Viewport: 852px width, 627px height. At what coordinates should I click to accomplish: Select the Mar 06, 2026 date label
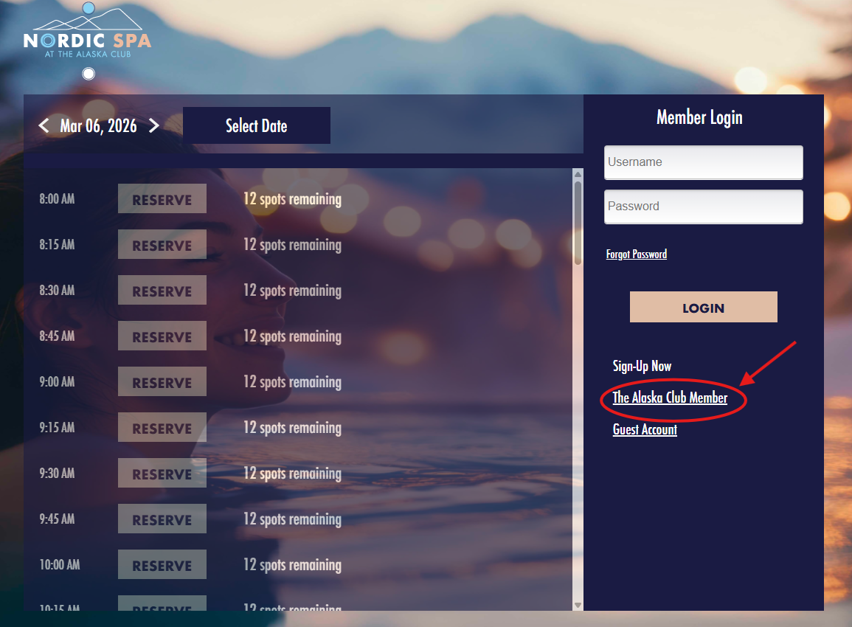pyautogui.click(x=98, y=125)
